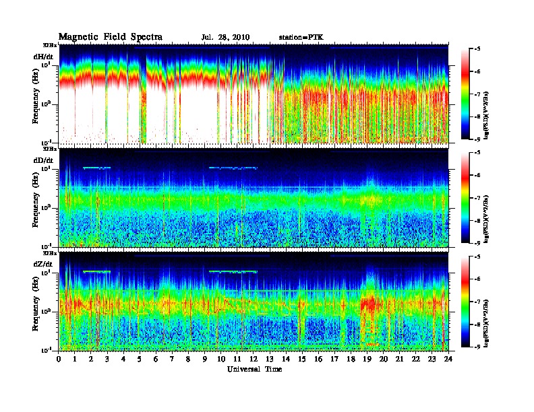Click the dZ/dt panel color bar
Screen dimensions: 534x412
click(465, 302)
